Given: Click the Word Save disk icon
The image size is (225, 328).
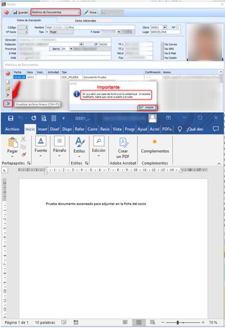Looking at the screenshot, I should point(11,118).
